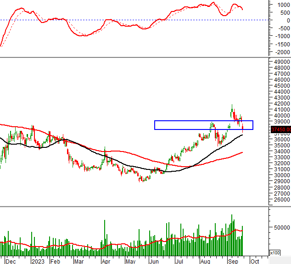Select the 31000 price axis label
Image resolution: width=291 pixels, height=264 pixels.
coord(282,169)
